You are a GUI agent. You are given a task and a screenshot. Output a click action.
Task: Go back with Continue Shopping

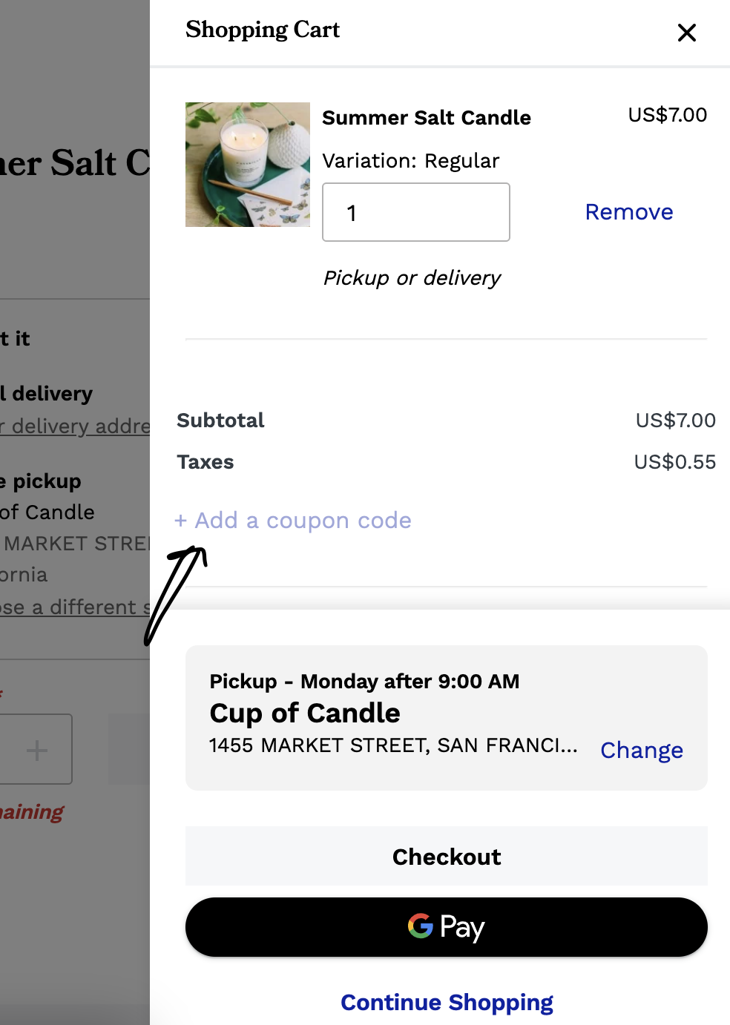click(447, 1003)
